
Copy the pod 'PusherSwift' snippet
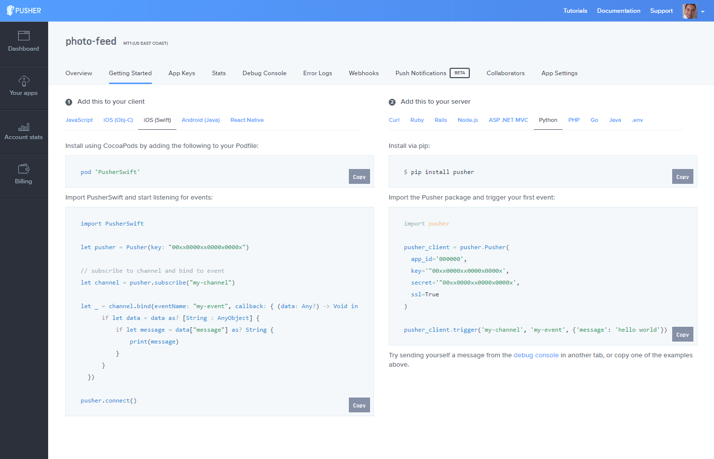coord(359,177)
